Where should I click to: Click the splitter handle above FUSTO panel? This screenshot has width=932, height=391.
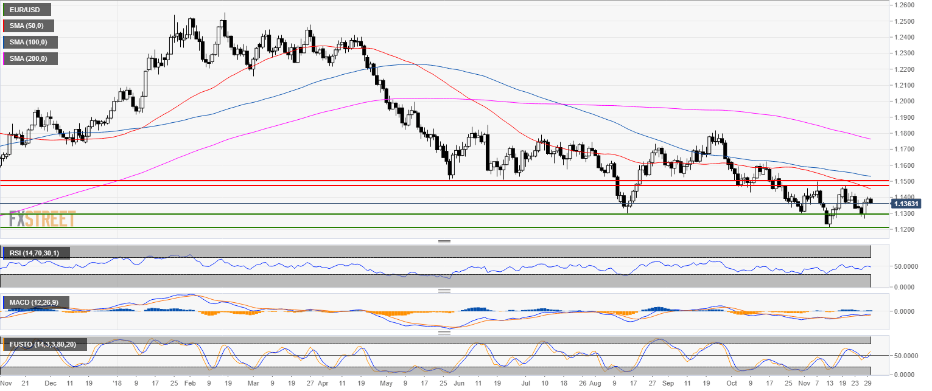click(x=444, y=333)
